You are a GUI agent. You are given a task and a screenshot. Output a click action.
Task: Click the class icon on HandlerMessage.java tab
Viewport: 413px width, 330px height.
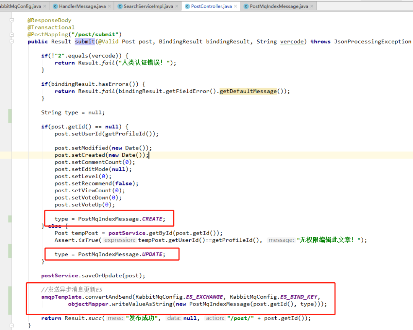(55, 6)
